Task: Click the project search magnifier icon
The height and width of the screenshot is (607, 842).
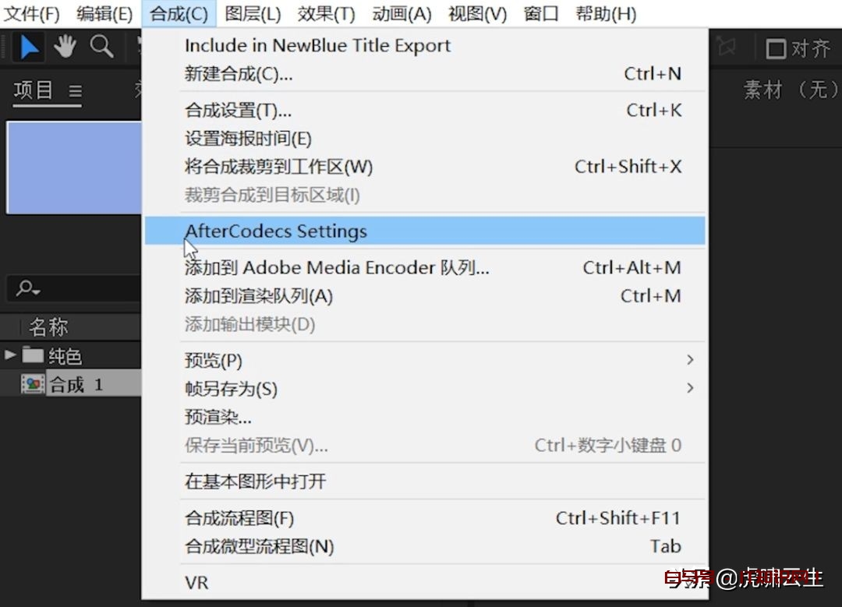Action: click(27, 289)
